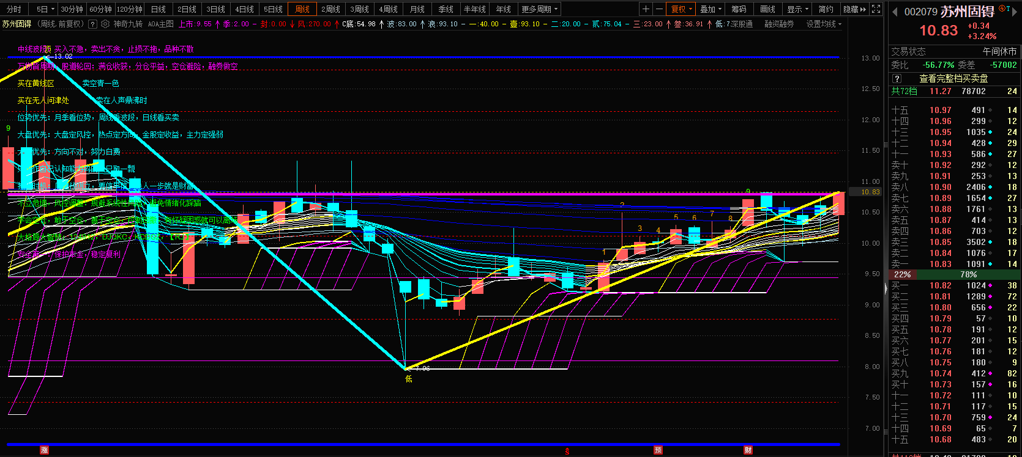Click the 融资融券 tag
1022x457 pixels.
(x=779, y=24)
